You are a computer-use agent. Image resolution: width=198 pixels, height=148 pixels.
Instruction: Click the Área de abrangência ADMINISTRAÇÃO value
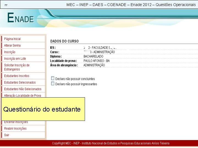(94, 65)
